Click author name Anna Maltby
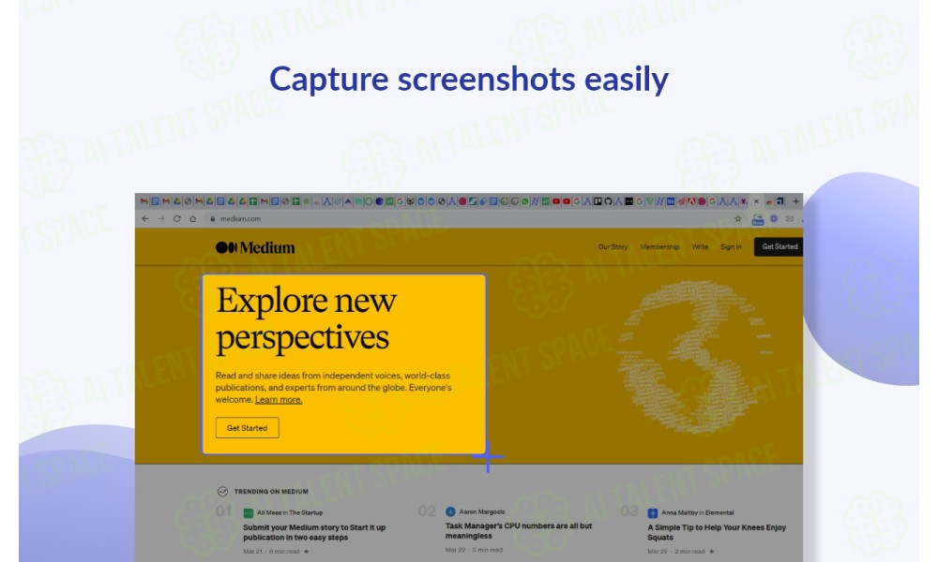The width and height of the screenshot is (938, 562). pyautogui.click(x=680, y=512)
